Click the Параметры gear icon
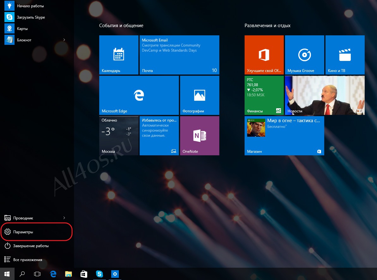The image size is (377, 280). coord(8,232)
